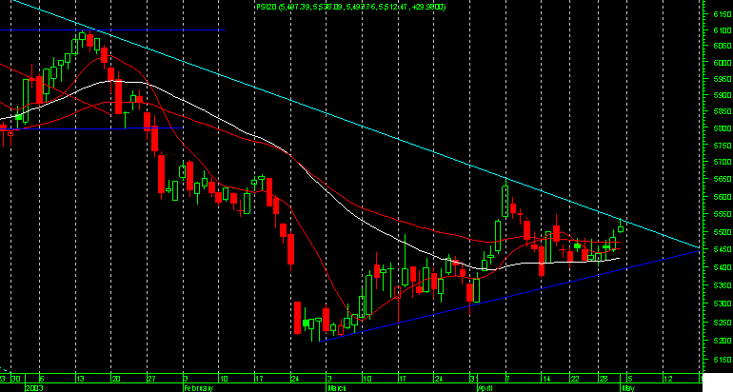Click date label 10 in February
Image resolution: width=733 pixels, height=392 pixels.
coord(224,379)
